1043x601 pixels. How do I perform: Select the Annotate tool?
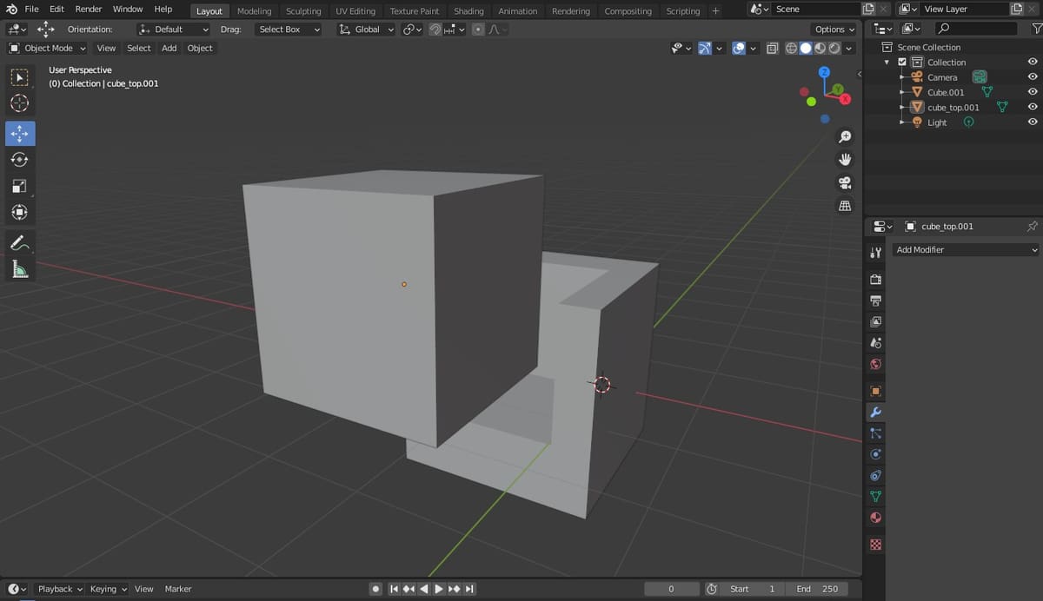click(x=19, y=243)
